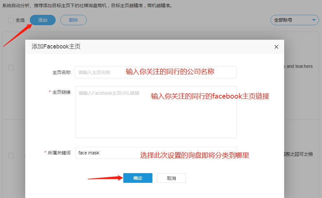The image size is (322, 198).
Task: Click the 主页名称 field label
Action: click(x=61, y=72)
